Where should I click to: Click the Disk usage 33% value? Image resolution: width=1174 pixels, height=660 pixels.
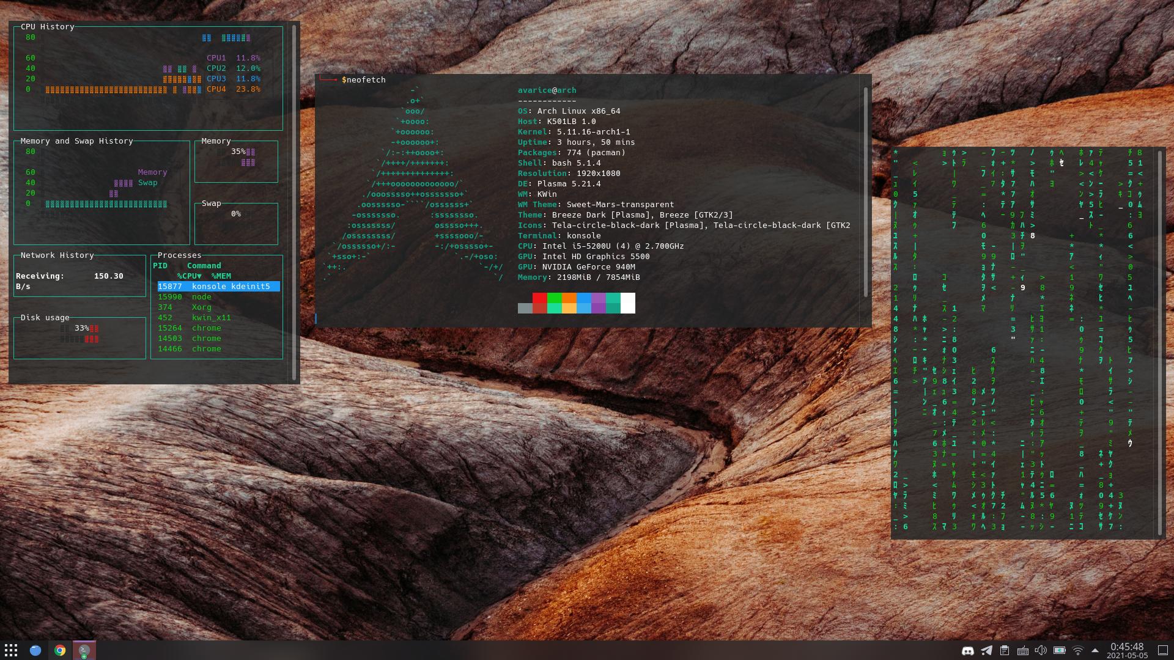click(x=82, y=328)
